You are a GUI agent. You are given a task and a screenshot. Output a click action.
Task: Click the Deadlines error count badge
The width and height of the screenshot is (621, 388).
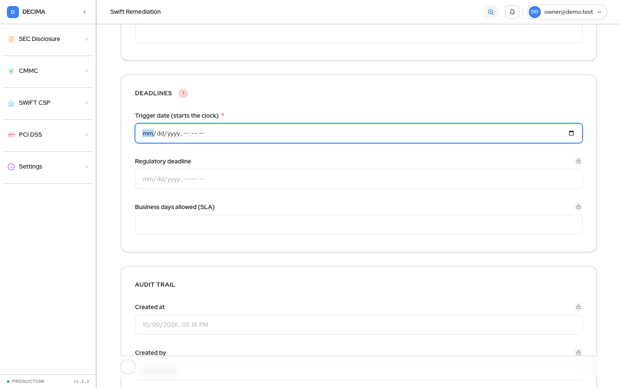click(183, 93)
